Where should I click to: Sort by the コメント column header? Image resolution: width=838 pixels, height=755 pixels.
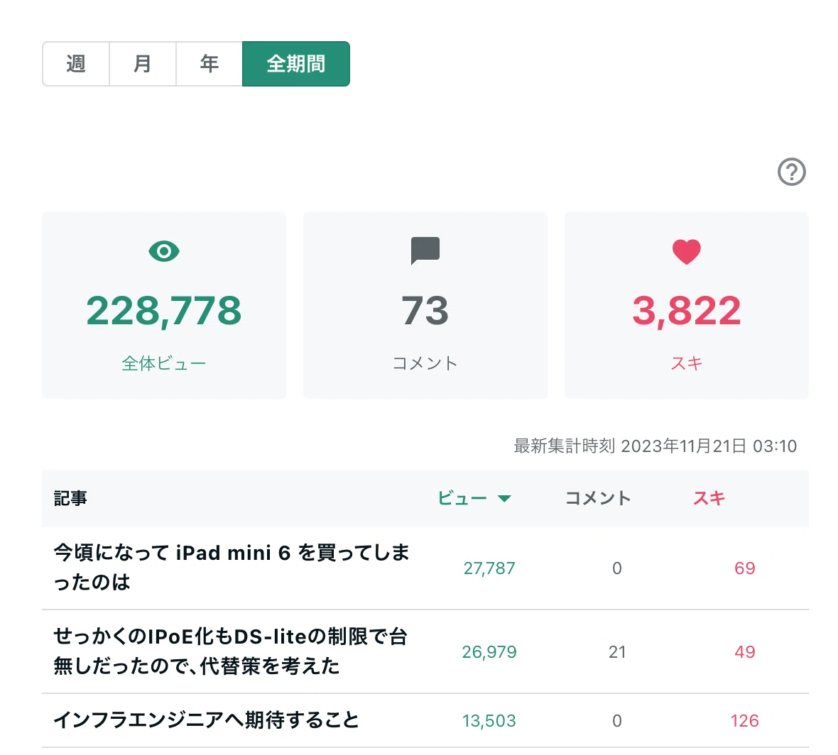pos(598,498)
